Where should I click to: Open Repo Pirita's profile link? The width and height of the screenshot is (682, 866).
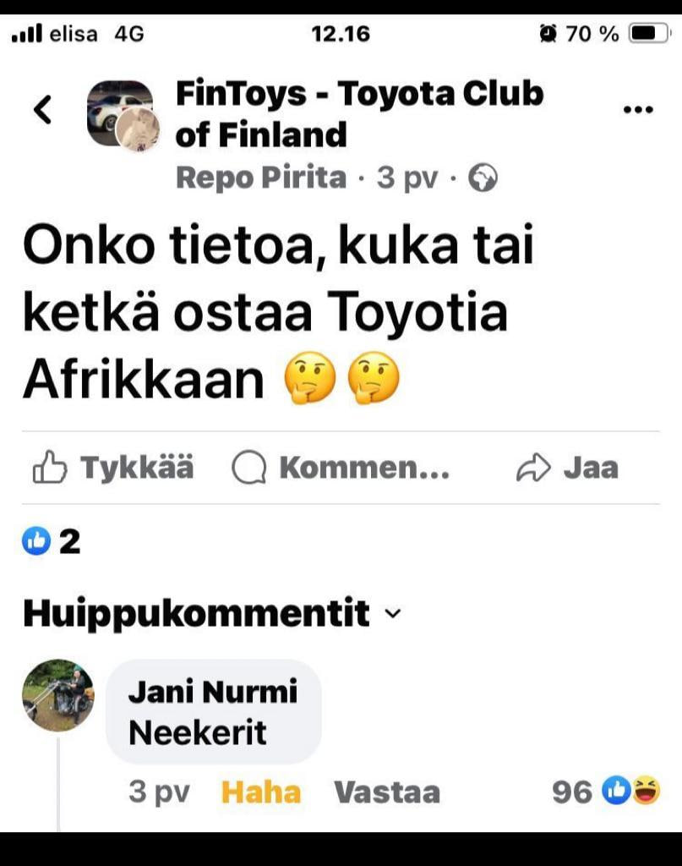[261, 178]
